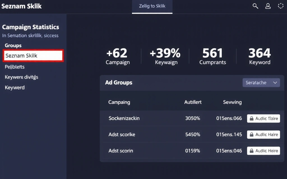The width and height of the screenshot is (287, 179).
Task: Expand the Seratache dropdown
Action: coord(261,83)
